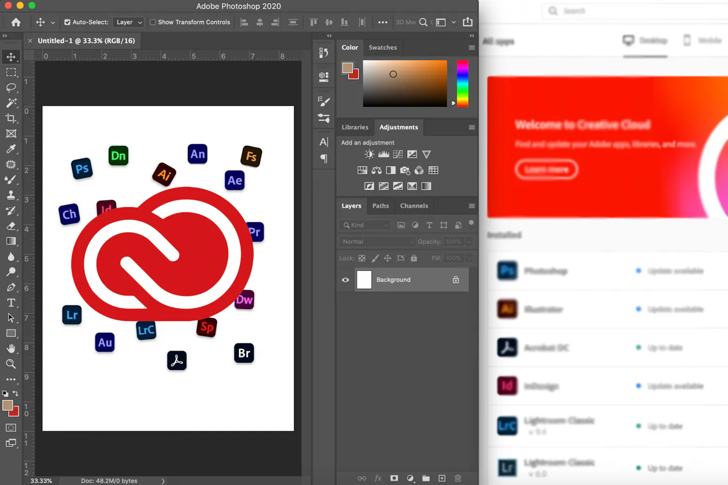Open the Move tool preset picker arrow

pyautogui.click(x=53, y=22)
